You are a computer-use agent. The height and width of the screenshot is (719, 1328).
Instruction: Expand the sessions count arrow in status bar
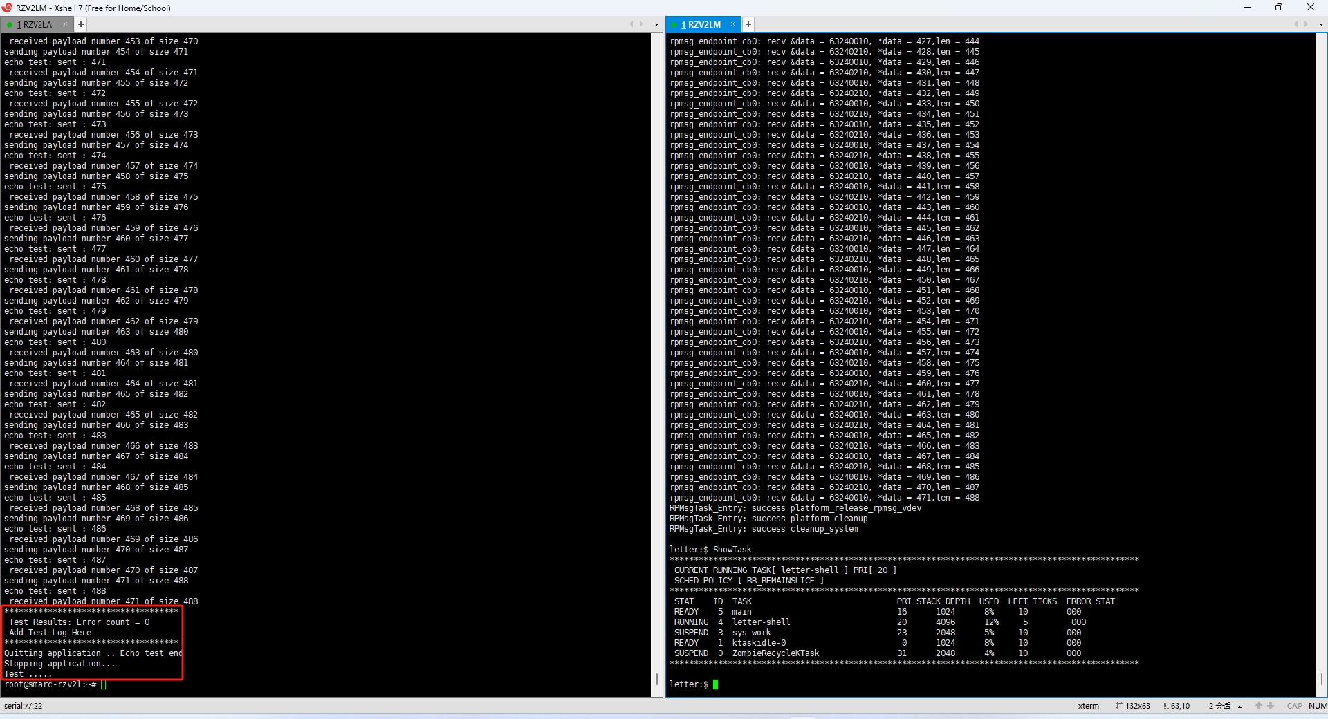click(1239, 707)
